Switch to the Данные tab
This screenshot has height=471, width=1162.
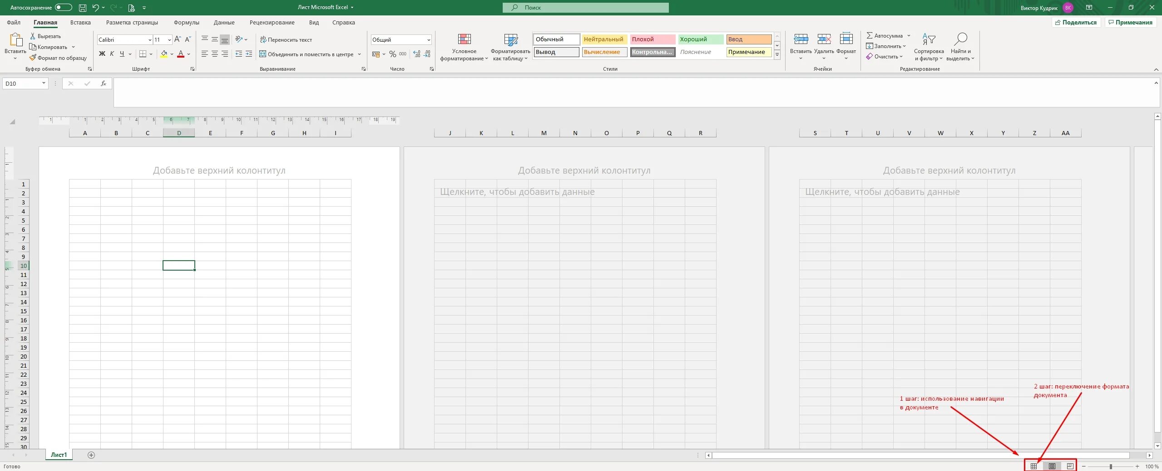(224, 23)
